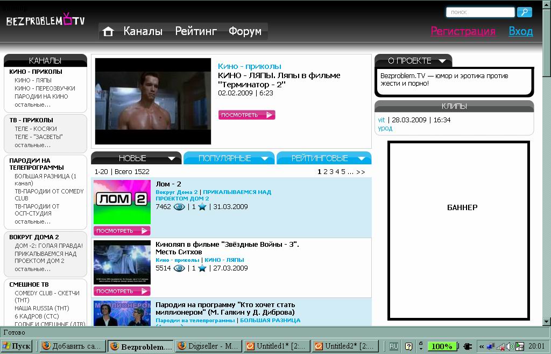
Task: Expand the НОВЫЕ tab dropdown arrow
Action: coord(172,159)
